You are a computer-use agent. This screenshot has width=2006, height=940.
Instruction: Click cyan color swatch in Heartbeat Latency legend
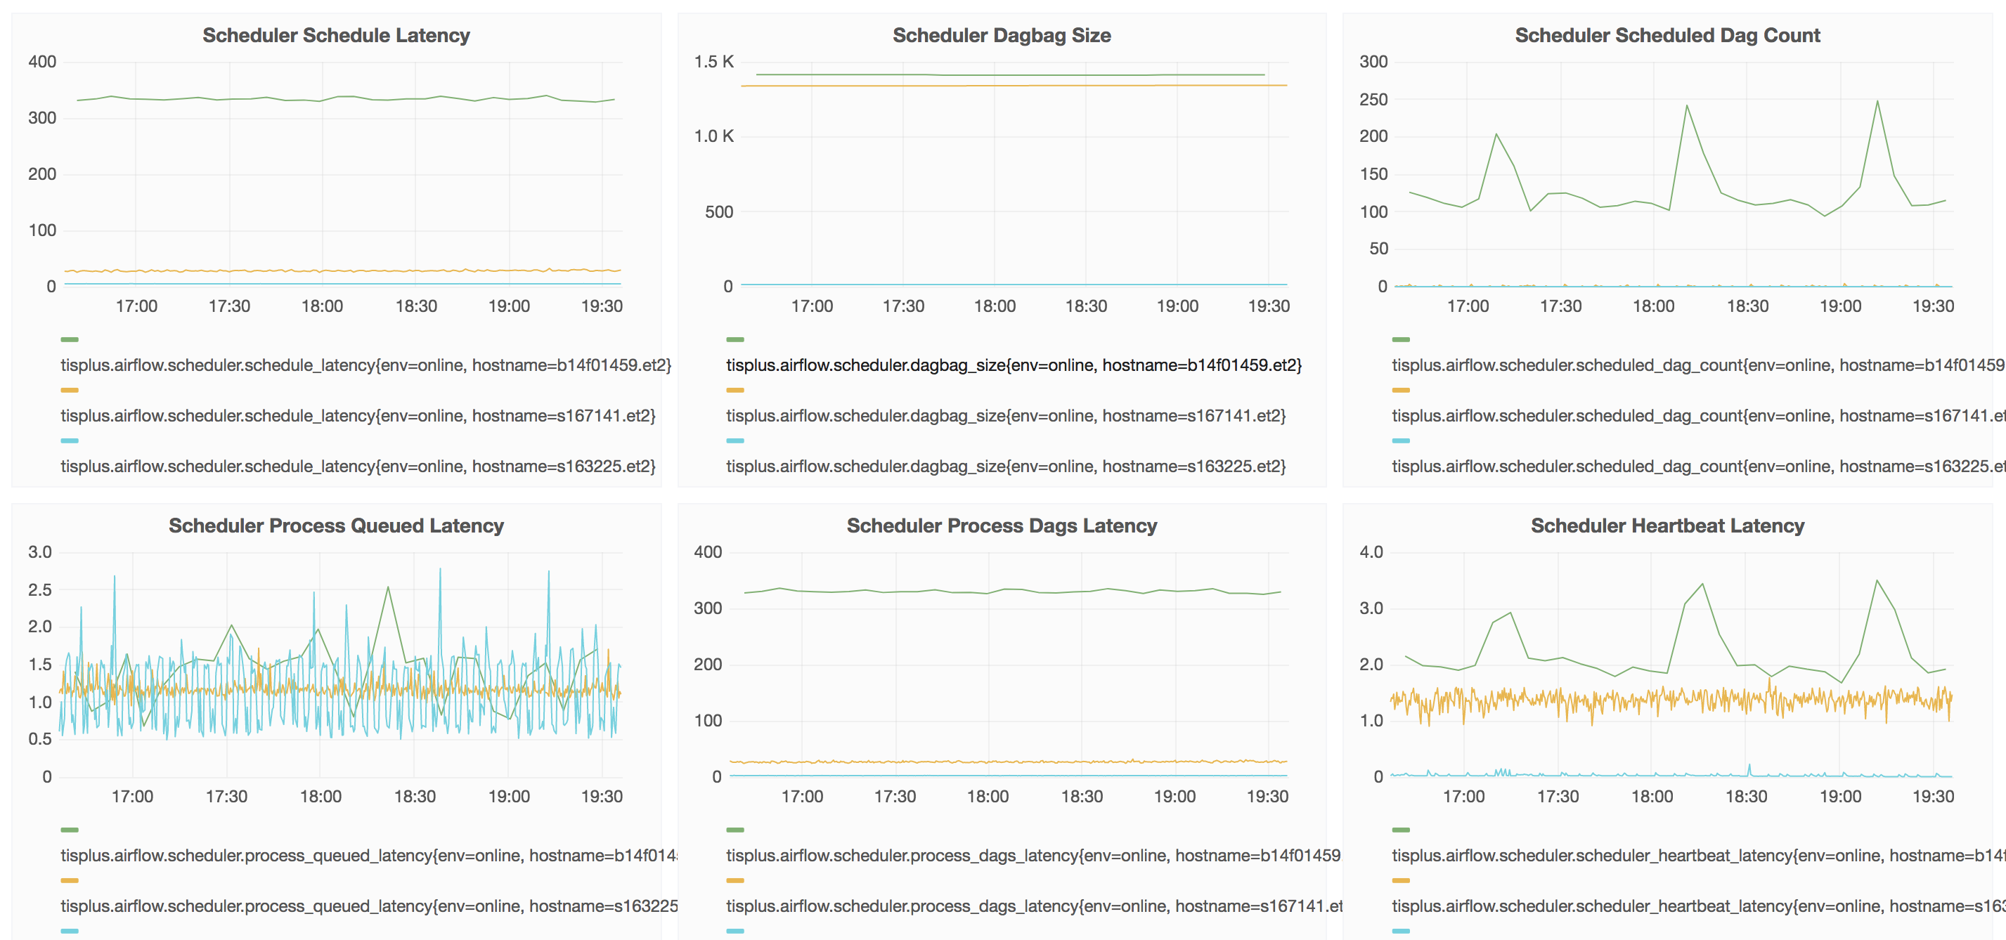pyautogui.click(x=1401, y=931)
